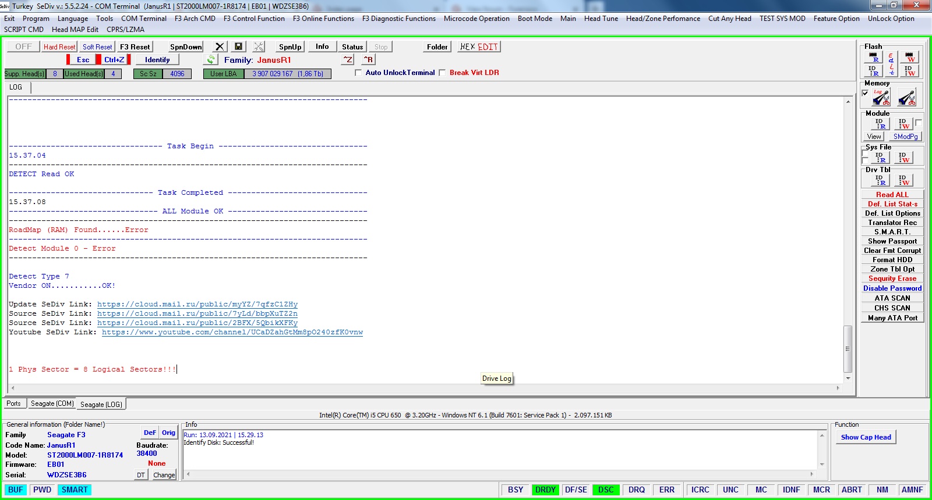Click the X clear log icon
This screenshot has height=500, width=932.
220,47
